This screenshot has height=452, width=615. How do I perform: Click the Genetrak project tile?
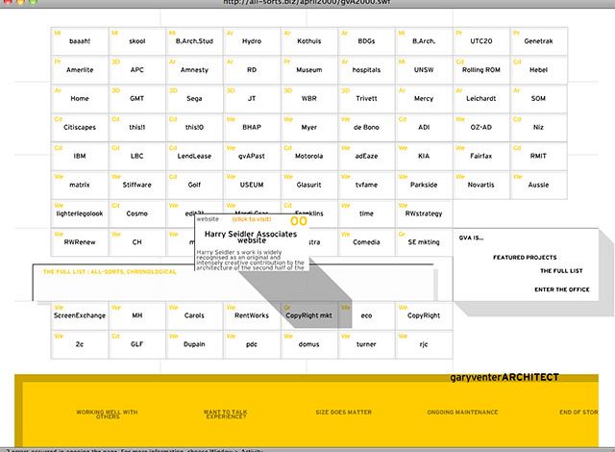(x=538, y=42)
